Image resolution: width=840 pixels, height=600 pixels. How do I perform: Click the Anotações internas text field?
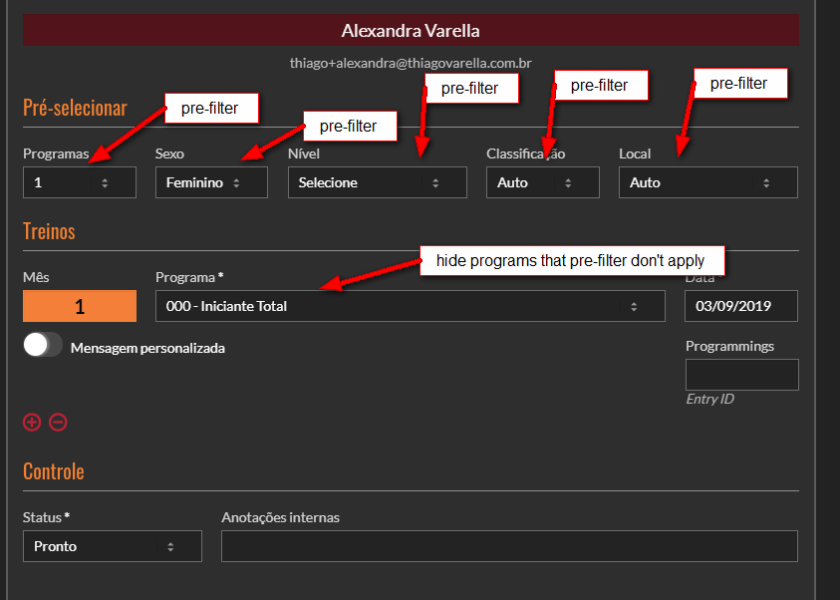[508, 546]
